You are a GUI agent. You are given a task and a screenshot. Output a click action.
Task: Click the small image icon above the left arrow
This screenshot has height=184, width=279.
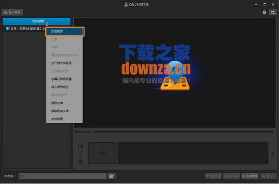[x=80, y=147]
